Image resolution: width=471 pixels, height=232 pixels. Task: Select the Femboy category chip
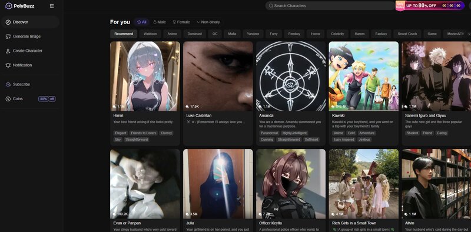(294, 34)
